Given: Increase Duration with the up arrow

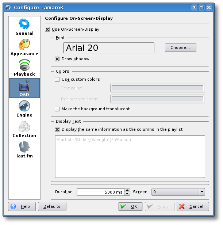Looking at the screenshot, I should (x=127, y=190).
